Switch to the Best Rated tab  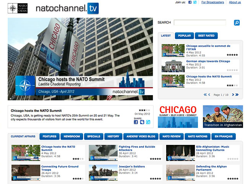pos(206,36)
